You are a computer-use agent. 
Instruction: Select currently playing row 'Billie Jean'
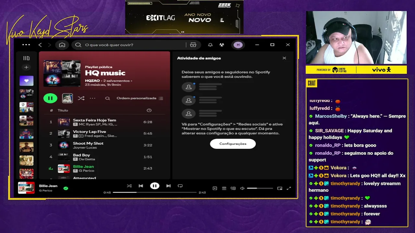pos(104,168)
